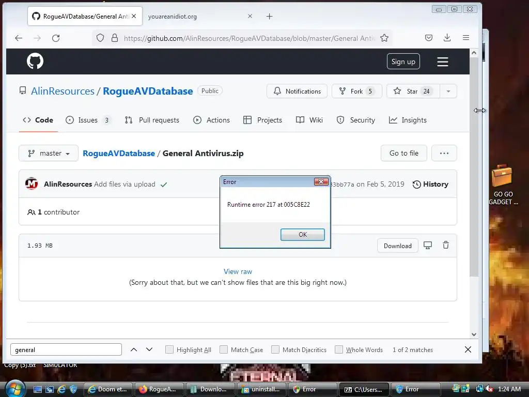This screenshot has width=529, height=397.
Task: Close the RogueAVDatabase tab
Action: (134, 16)
